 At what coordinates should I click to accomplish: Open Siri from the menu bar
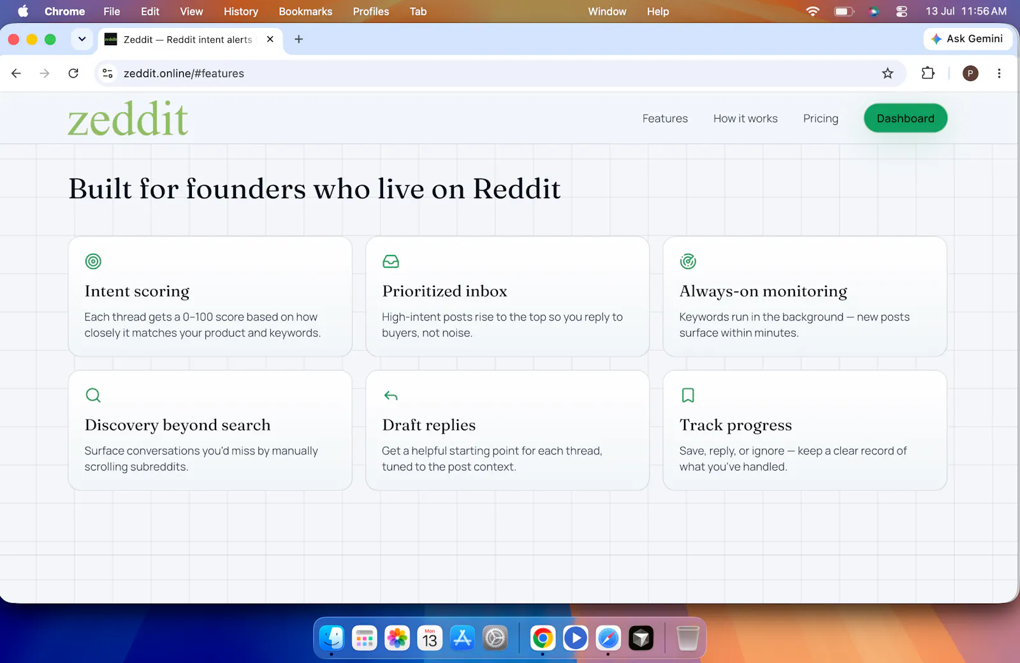(x=874, y=11)
